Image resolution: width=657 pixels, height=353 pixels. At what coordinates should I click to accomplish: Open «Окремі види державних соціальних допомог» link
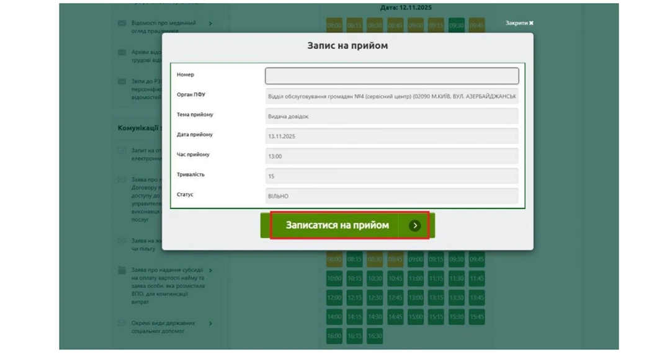click(x=163, y=327)
